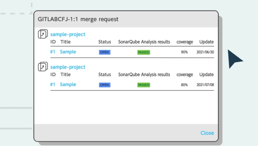Click the OPEN status badge in second row

pos(105,85)
